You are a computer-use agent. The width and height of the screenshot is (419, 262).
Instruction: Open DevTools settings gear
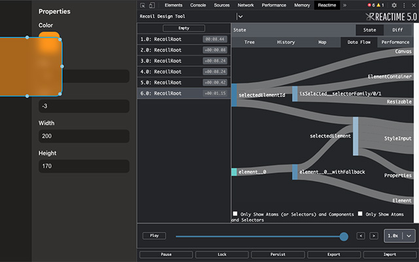pyautogui.click(x=394, y=5)
